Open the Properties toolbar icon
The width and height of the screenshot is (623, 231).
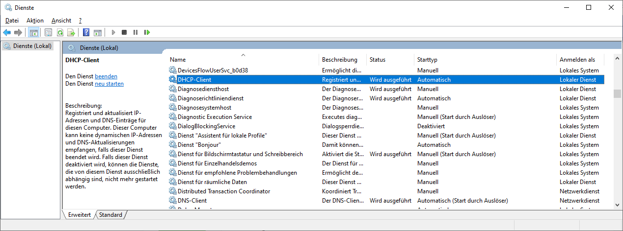pyautogui.click(x=48, y=32)
